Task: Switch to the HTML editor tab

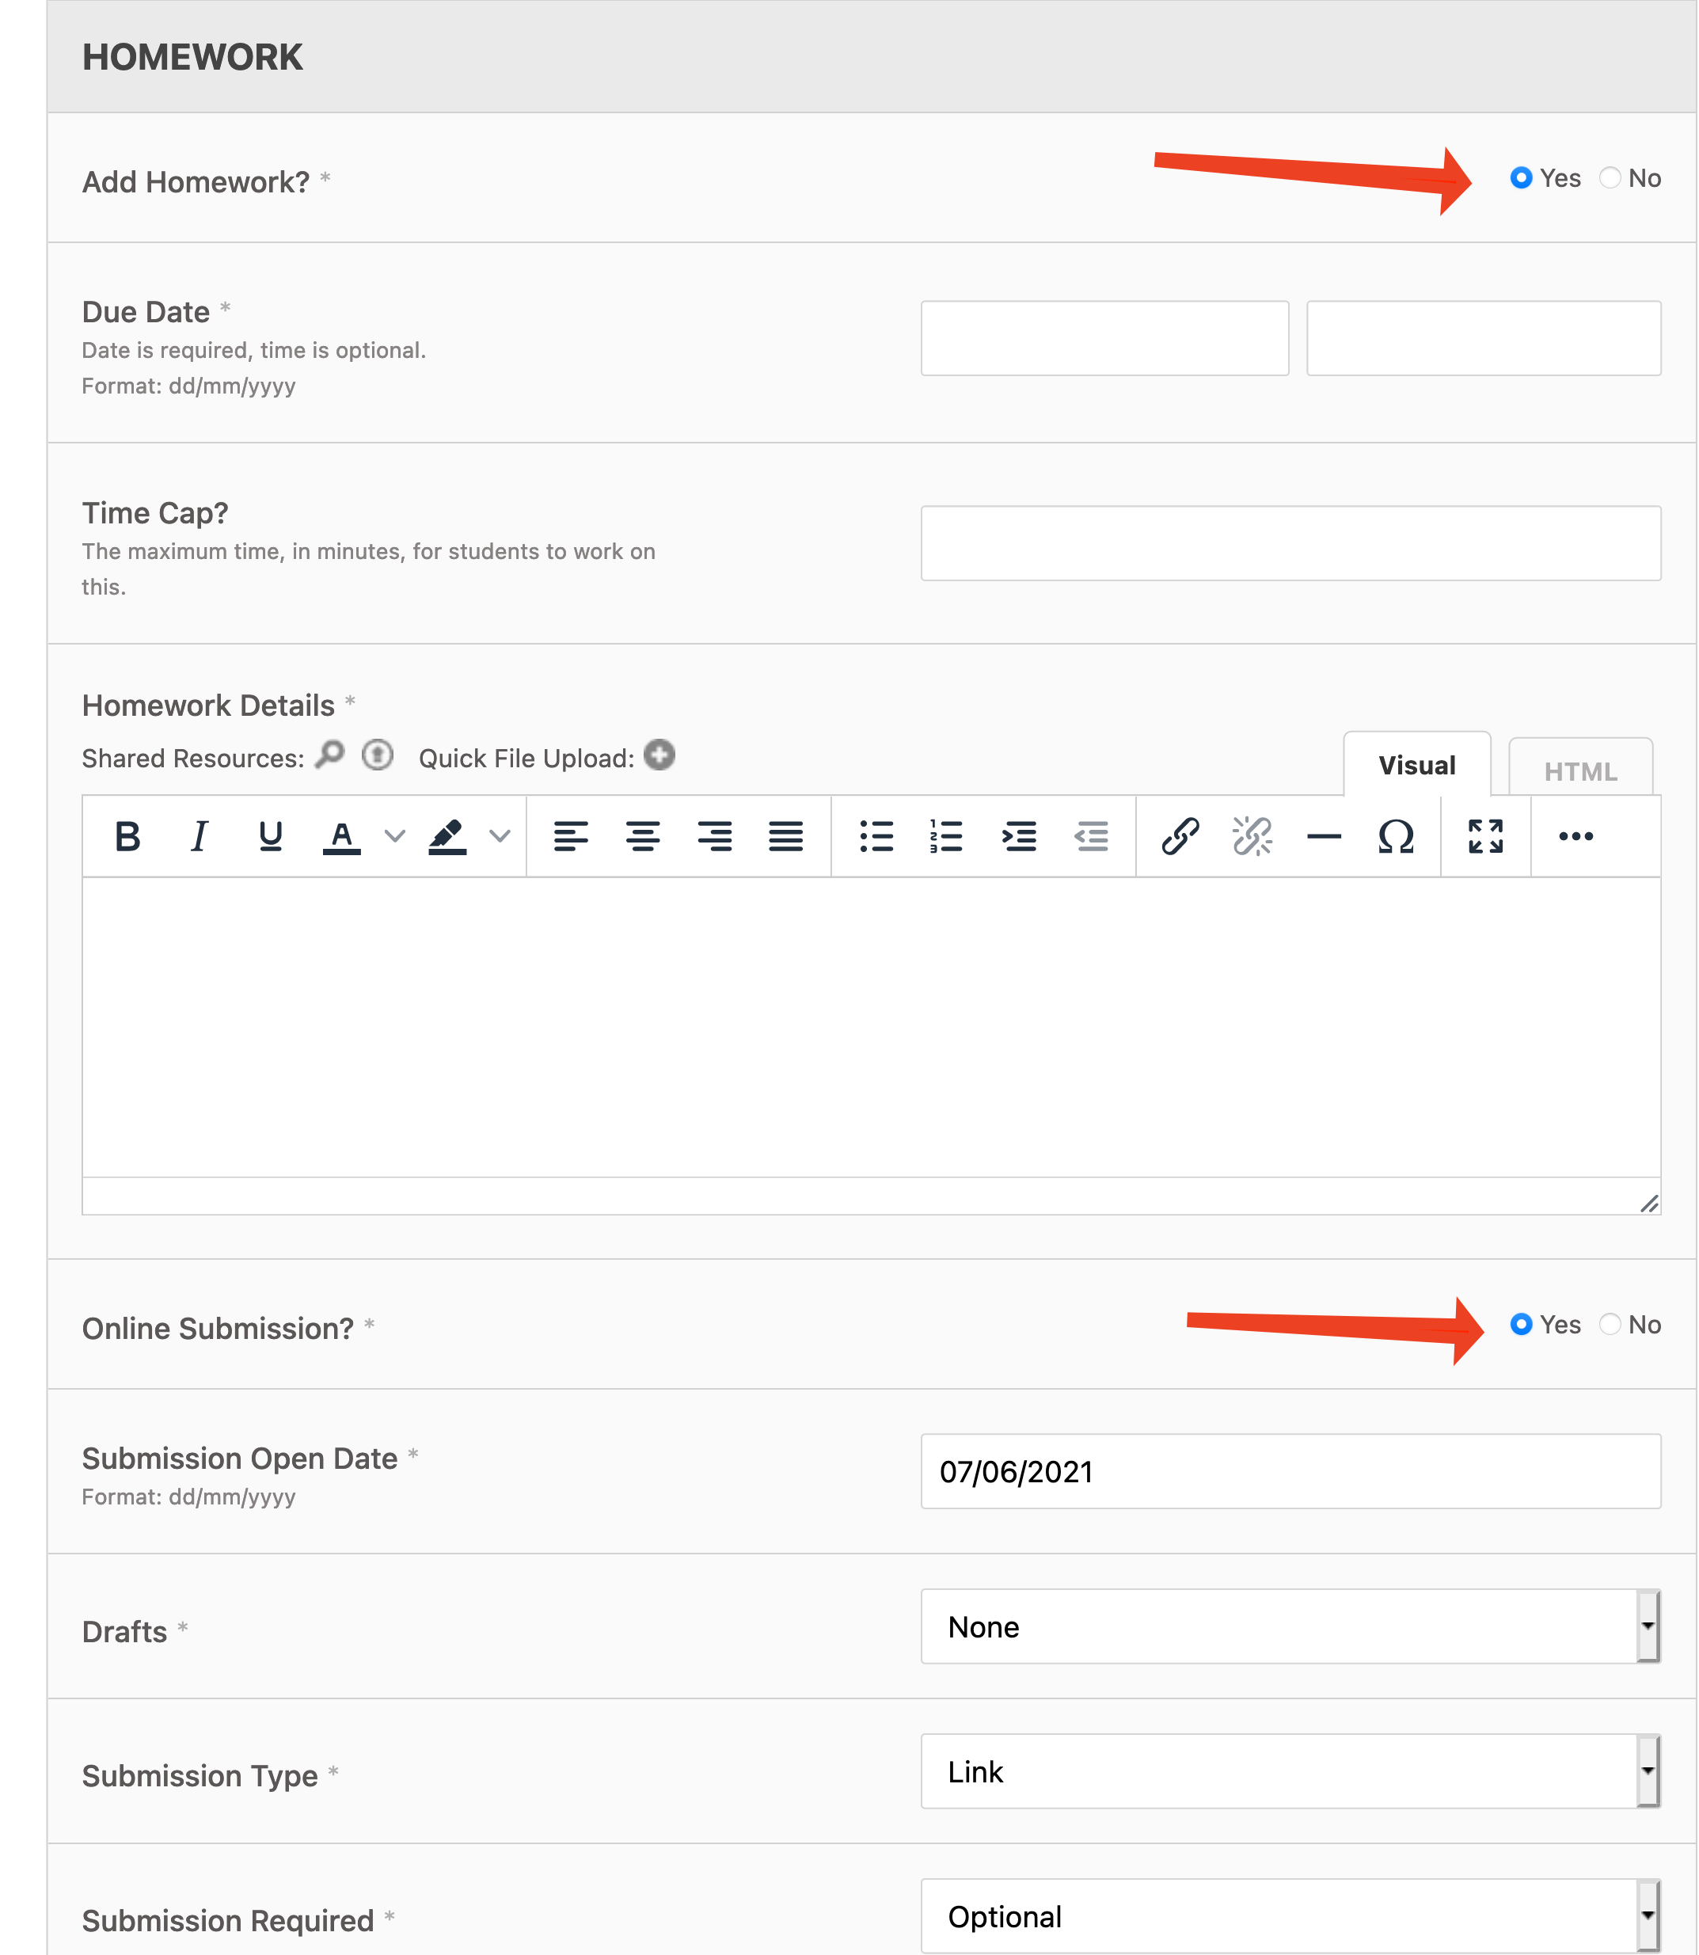Action: (x=1579, y=770)
